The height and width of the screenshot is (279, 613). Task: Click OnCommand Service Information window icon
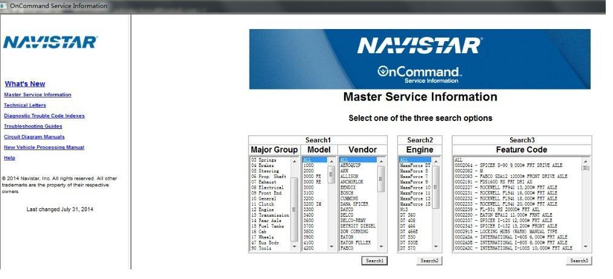(x=4, y=6)
